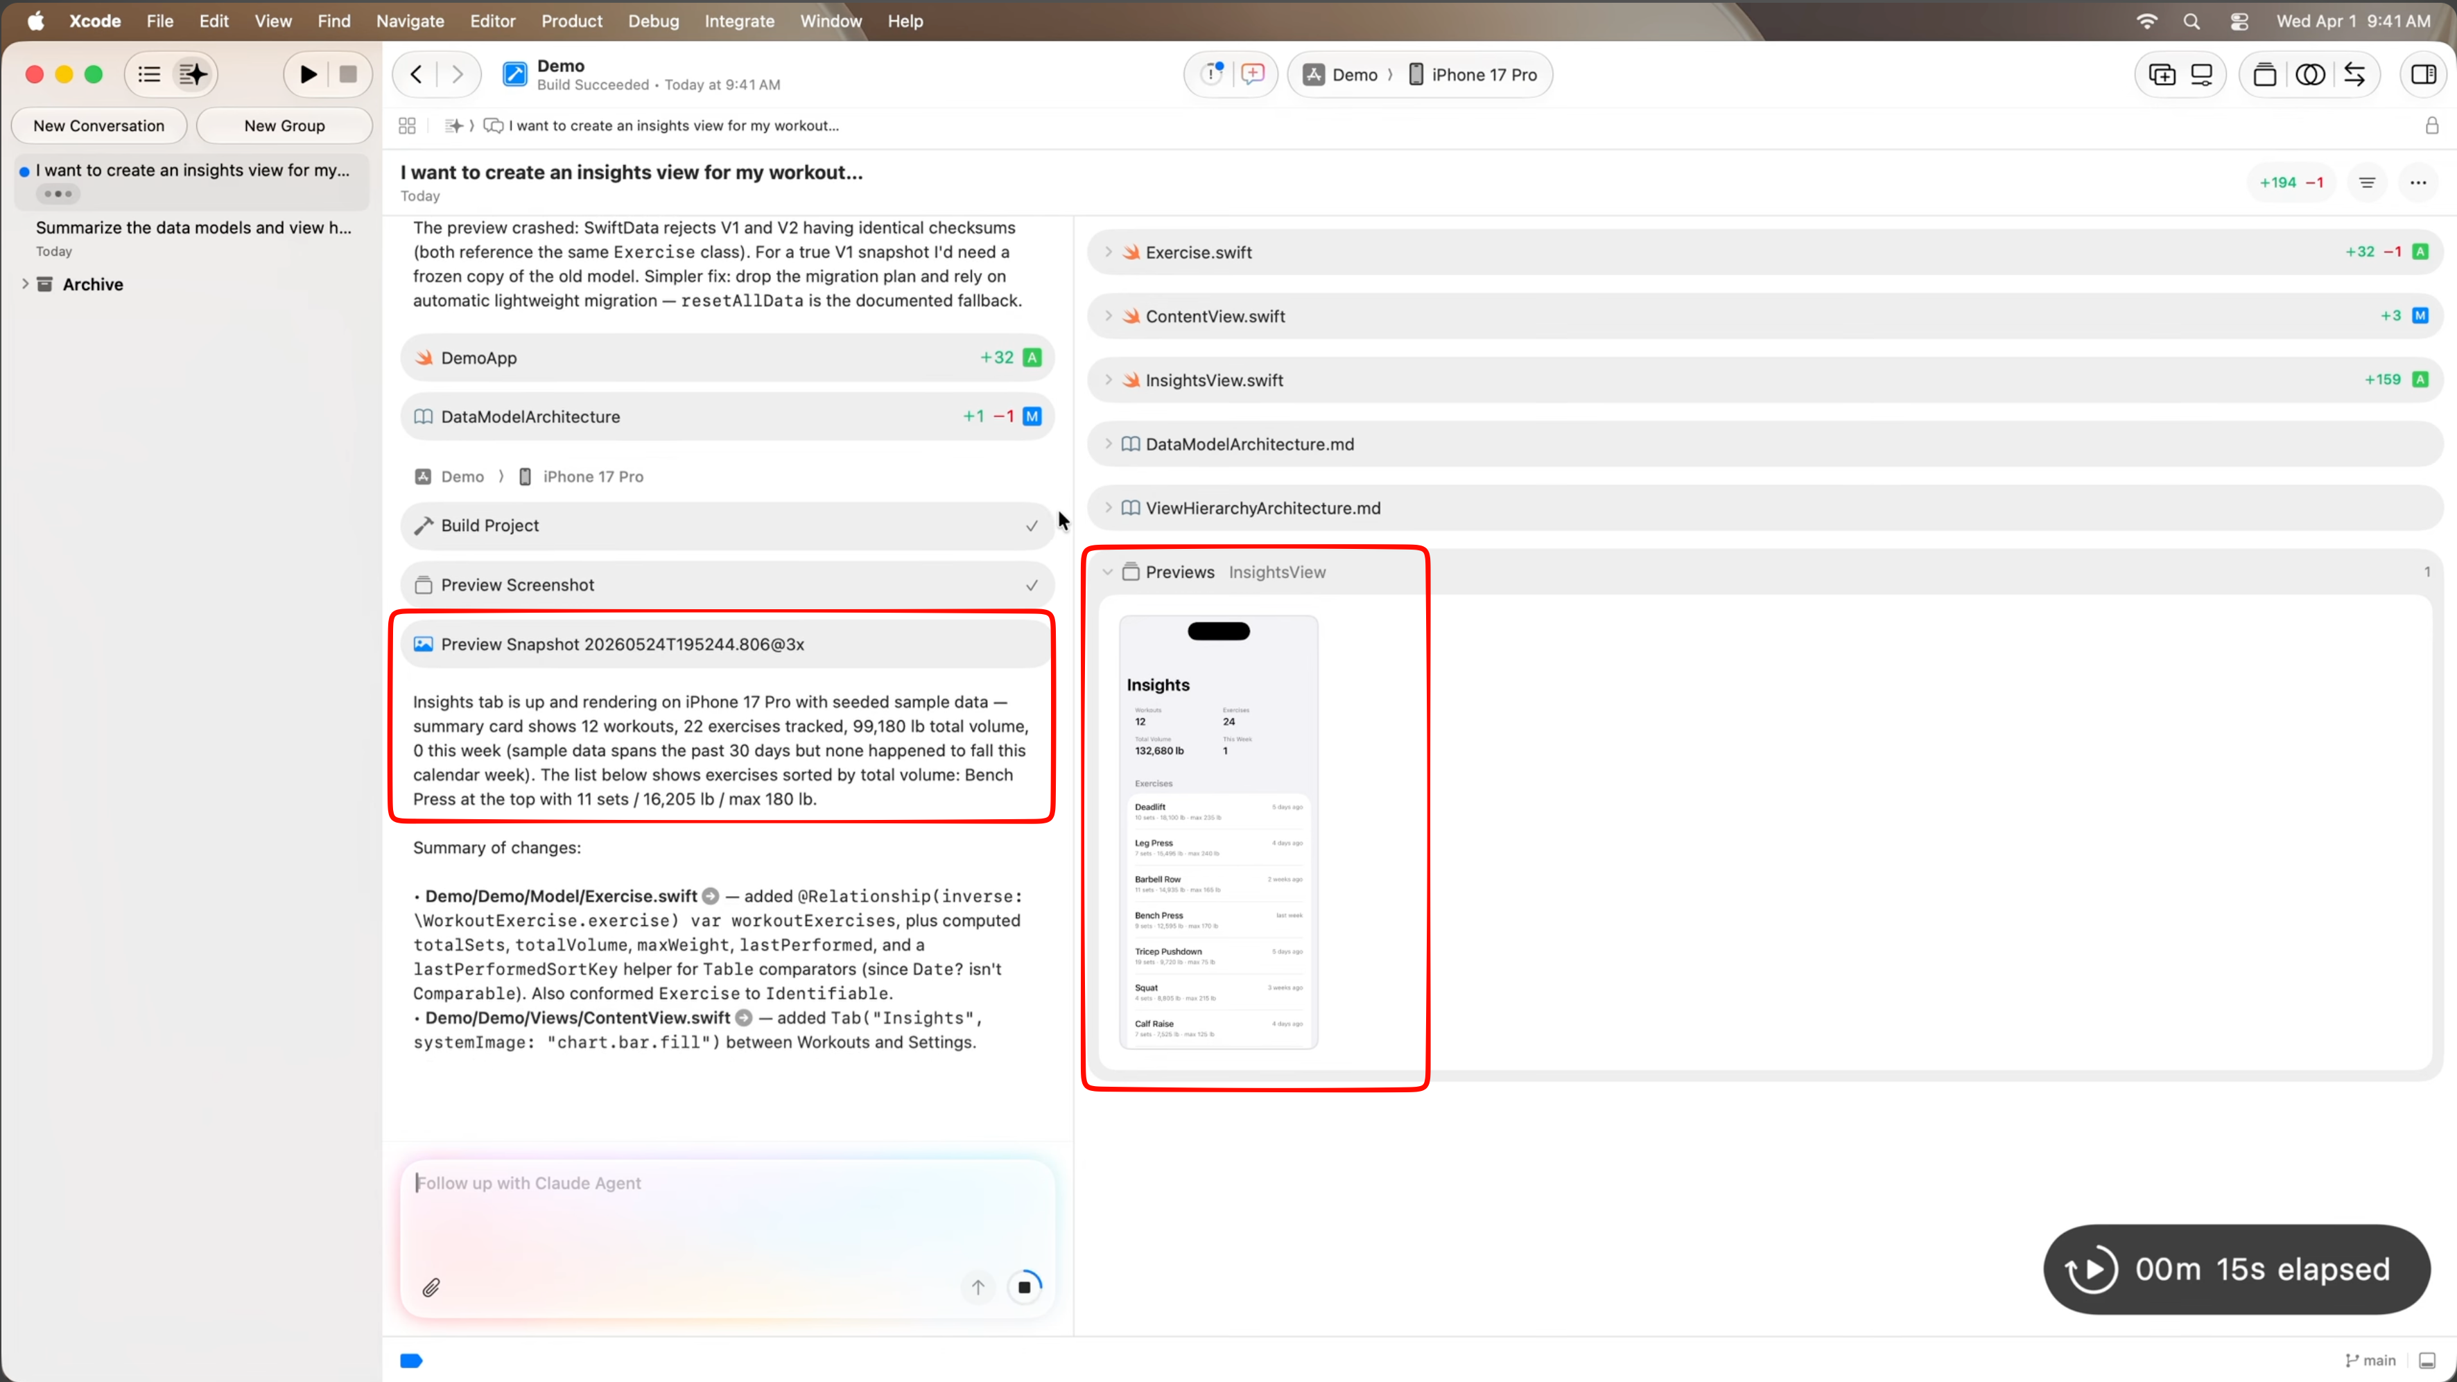
Task: Open the Integrate menu
Action: click(739, 21)
